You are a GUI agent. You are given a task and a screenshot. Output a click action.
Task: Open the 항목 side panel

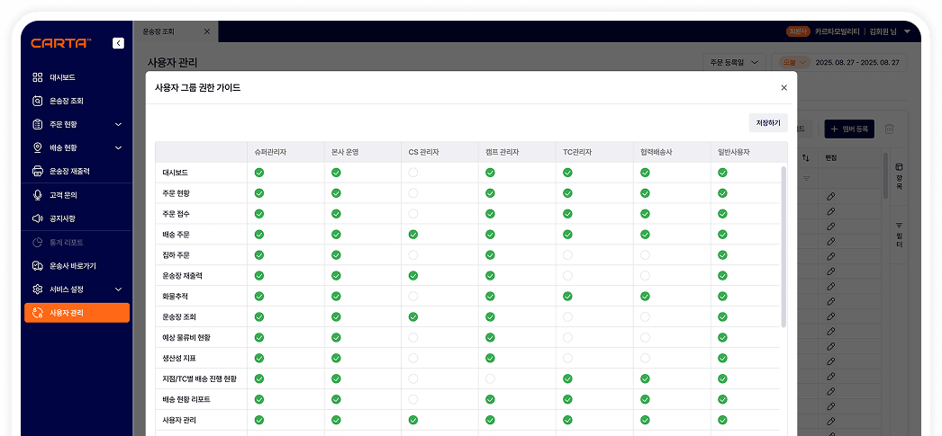pyautogui.click(x=899, y=175)
